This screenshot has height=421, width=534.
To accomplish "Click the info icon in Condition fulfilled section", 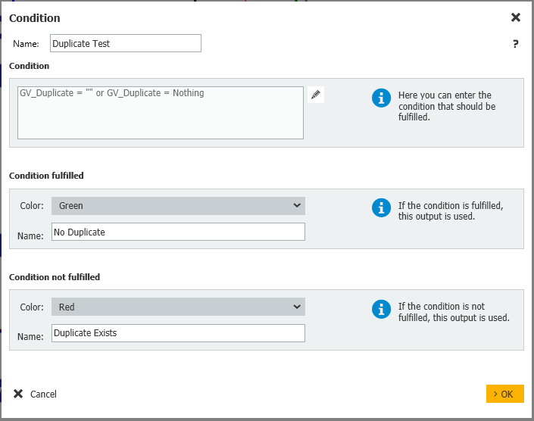I will pyautogui.click(x=382, y=207).
